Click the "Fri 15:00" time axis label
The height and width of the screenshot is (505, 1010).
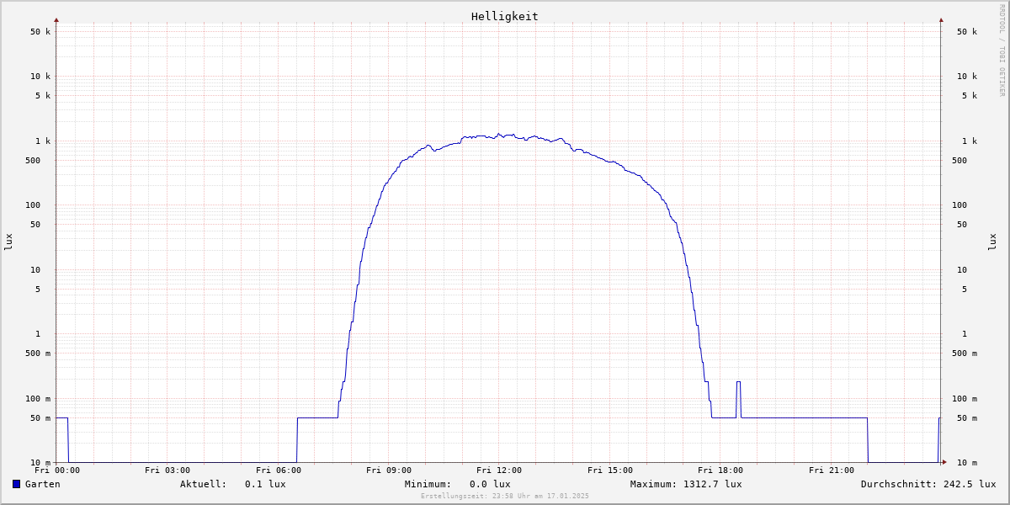point(610,470)
